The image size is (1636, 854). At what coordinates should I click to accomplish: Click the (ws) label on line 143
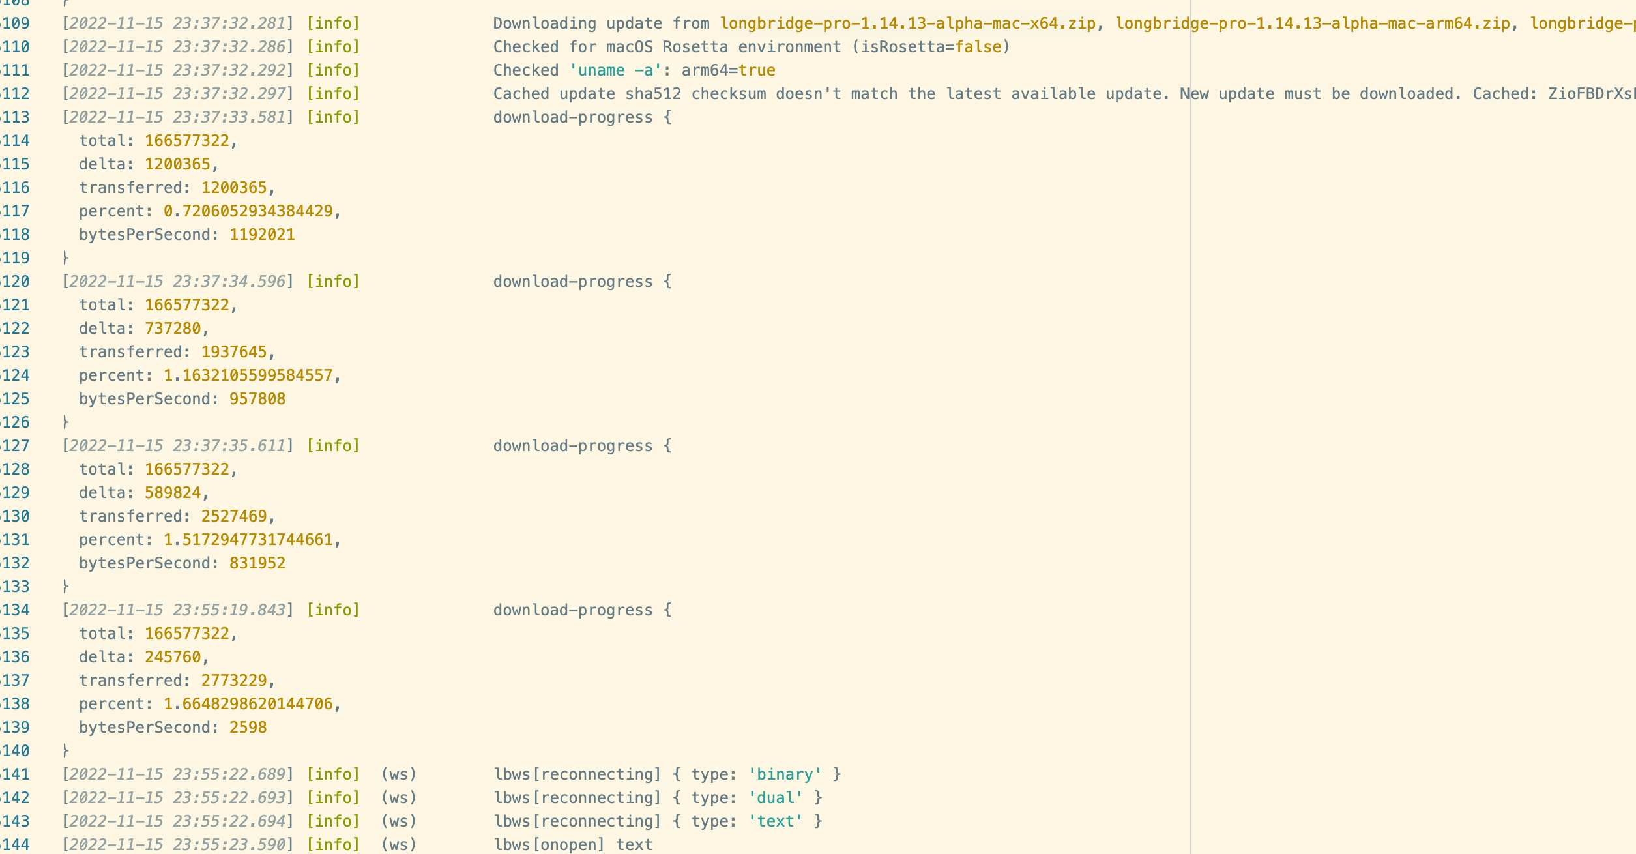click(x=398, y=821)
